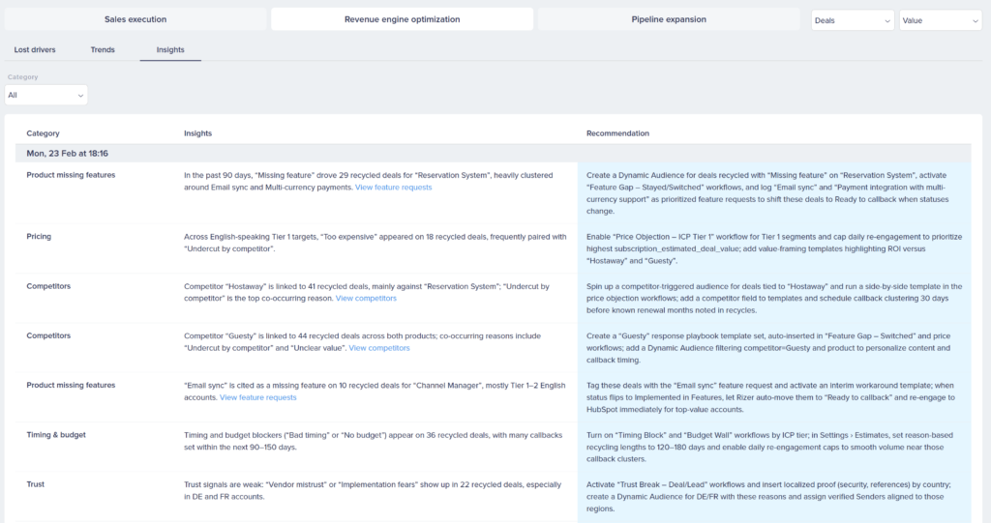991x523 pixels.
Task: Click the Insights column header
Action: (197, 133)
